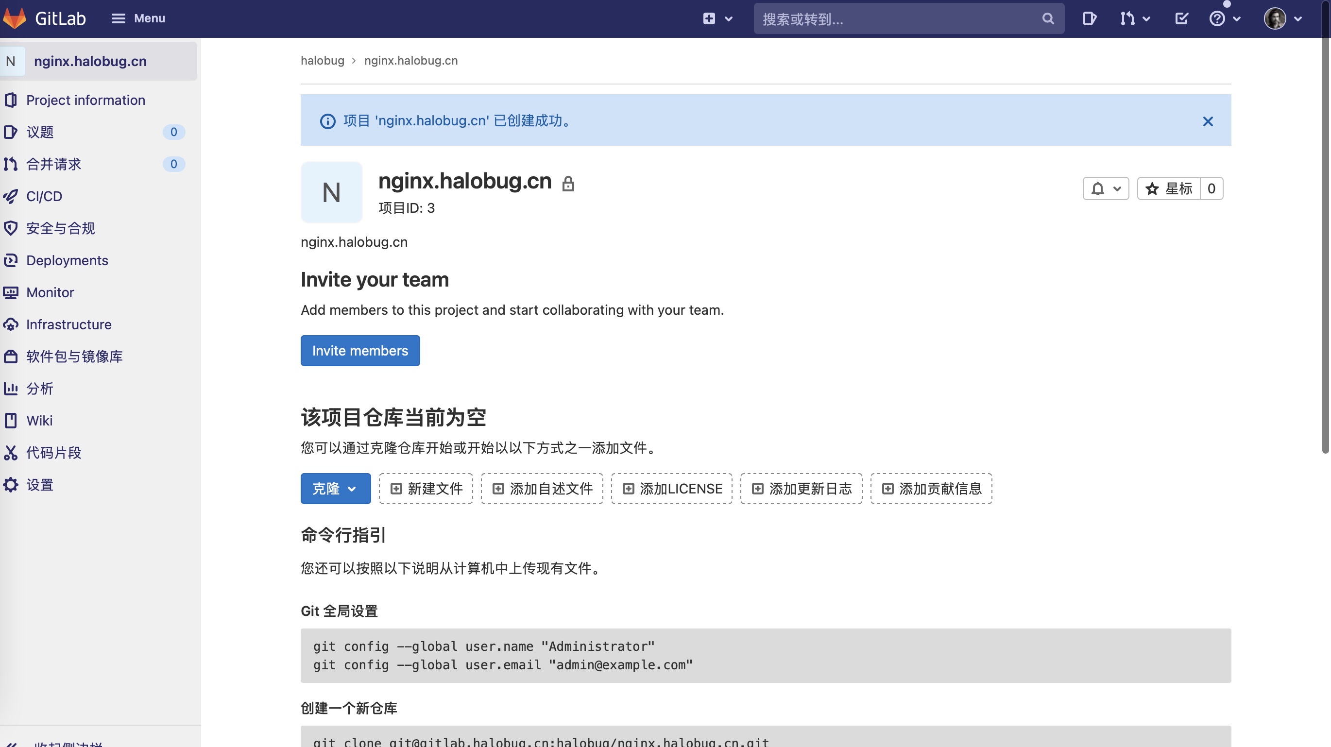Click the packages and mirrors icon

click(11, 356)
